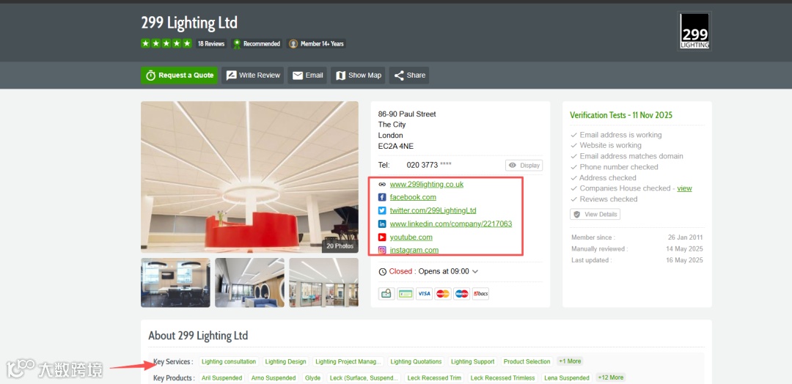The image size is (792, 384).
Task: Open the round-window lounge thumbnail
Action: tap(249, 283)
